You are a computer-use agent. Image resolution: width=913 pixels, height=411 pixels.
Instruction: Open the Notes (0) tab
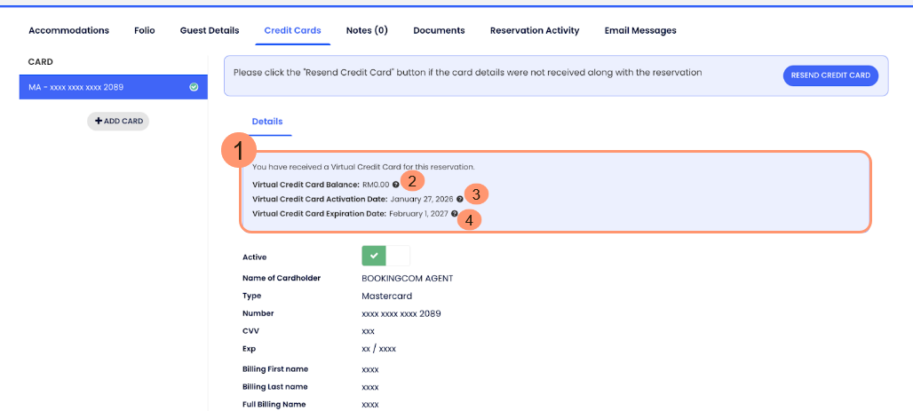point(367,30)
